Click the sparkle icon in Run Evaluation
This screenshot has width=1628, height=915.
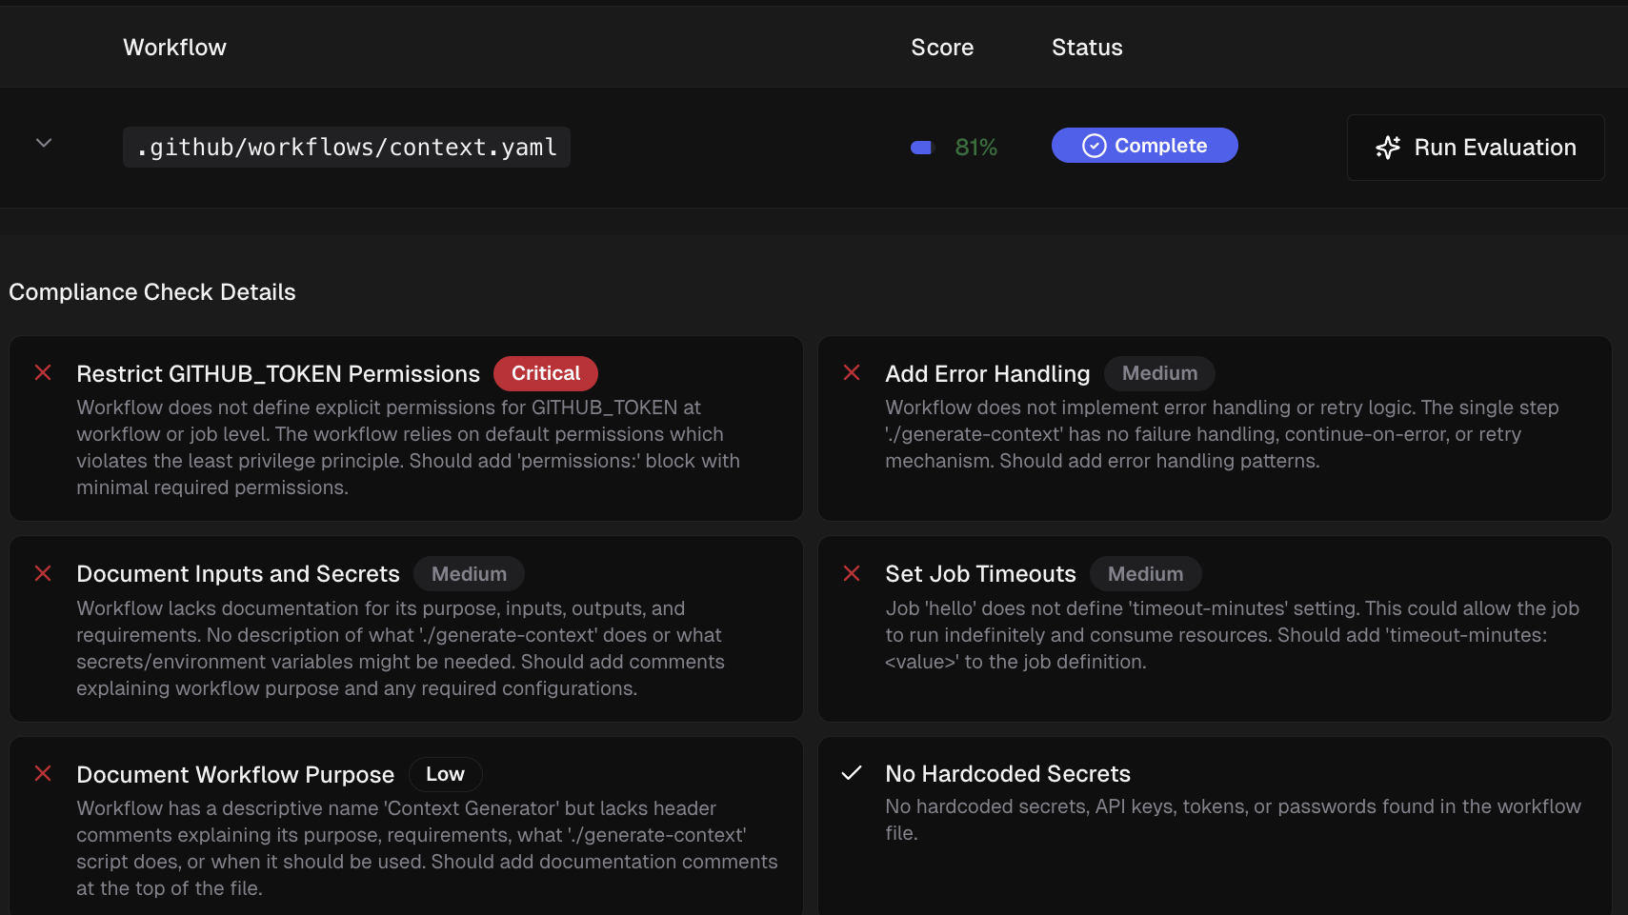coord(1388,148)
